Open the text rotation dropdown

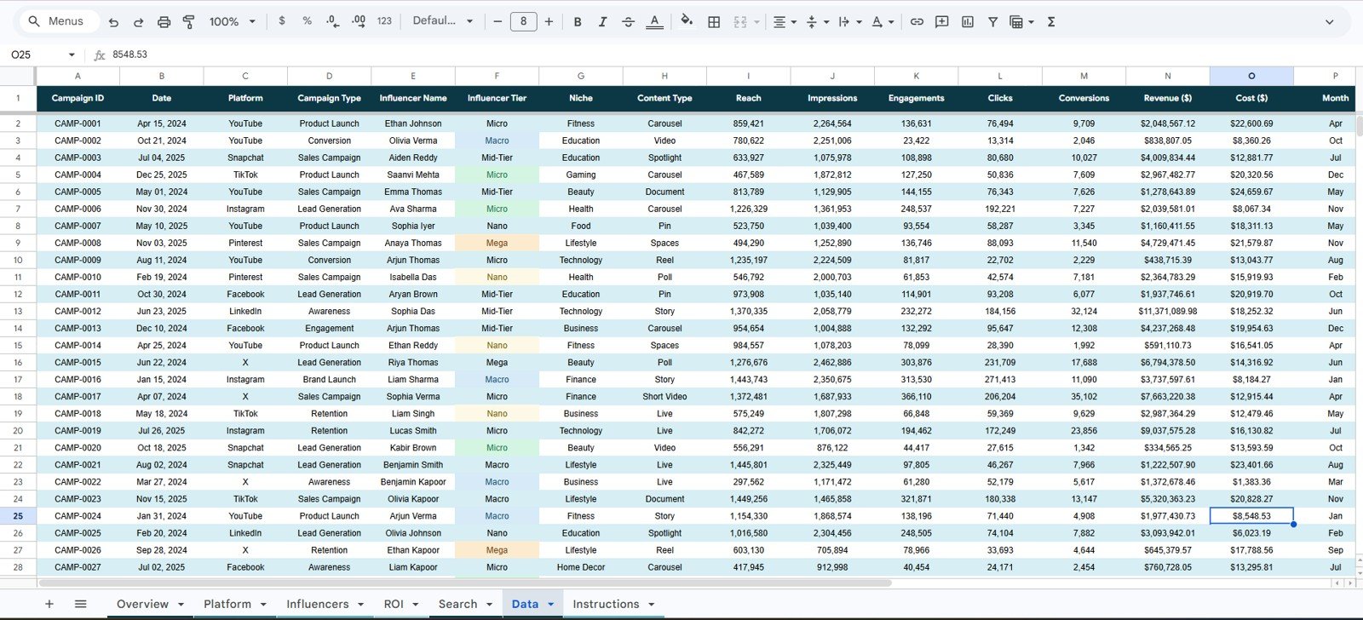[882, 22]
